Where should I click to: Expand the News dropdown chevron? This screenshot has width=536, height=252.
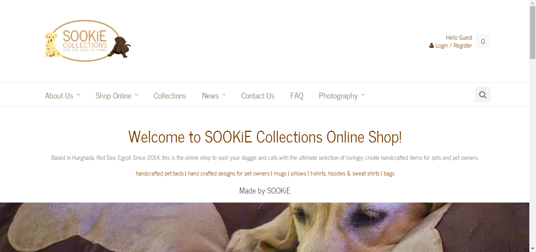[224, 95]
